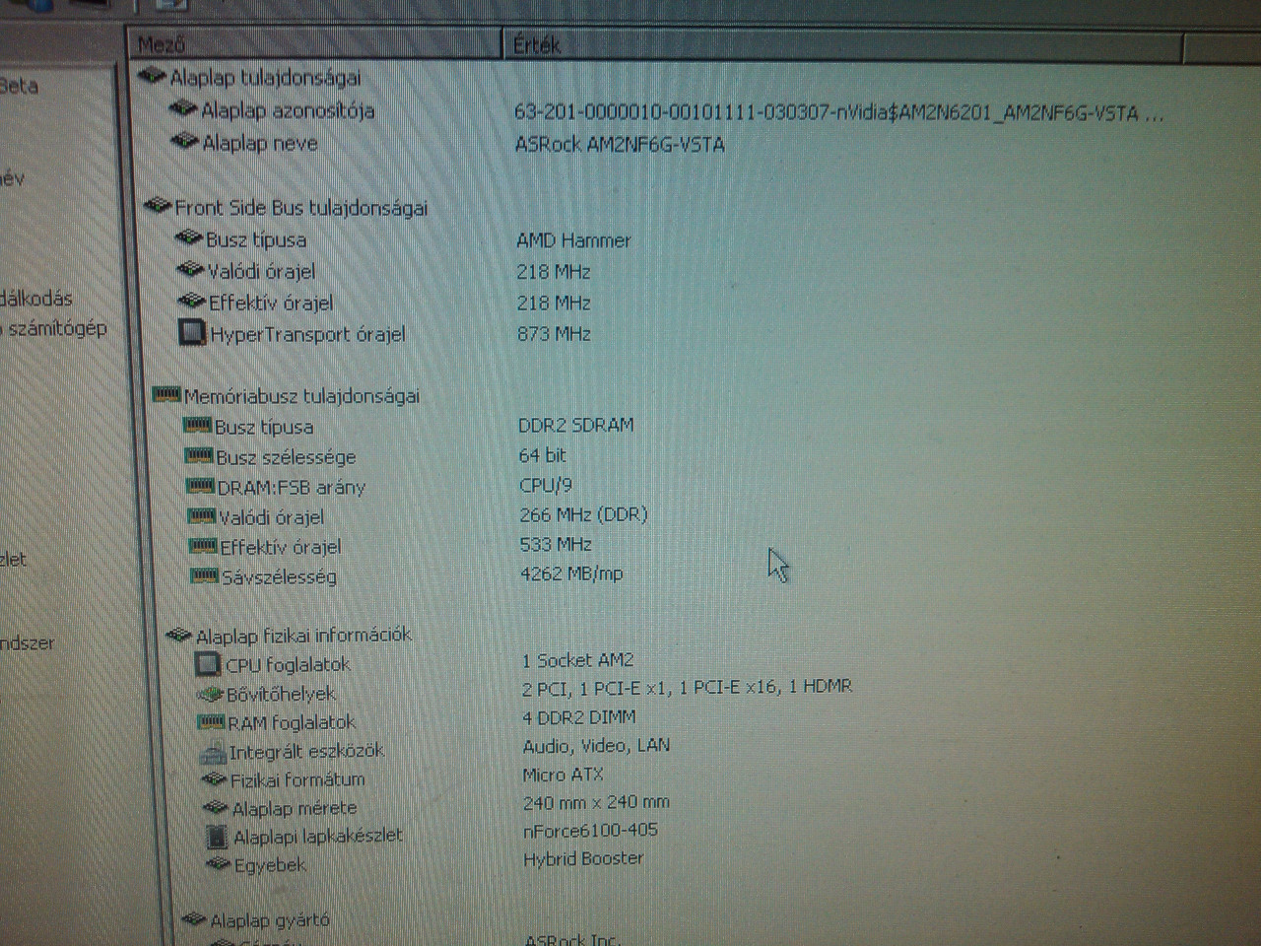Click the Alaplap tulajdonságai section icon
The image size is (1261, 946).
pos(151,76)
